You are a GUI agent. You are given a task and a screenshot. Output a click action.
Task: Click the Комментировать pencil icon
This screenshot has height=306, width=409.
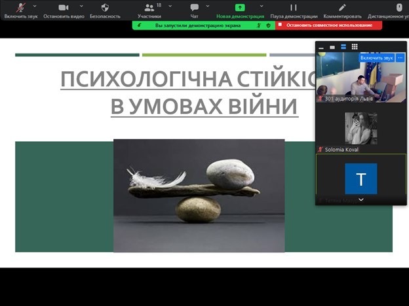coord(341,8)
